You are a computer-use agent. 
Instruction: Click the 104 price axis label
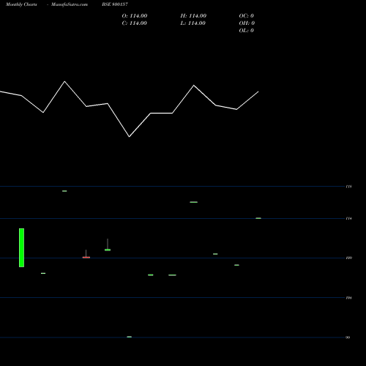(x=348, y=298)
